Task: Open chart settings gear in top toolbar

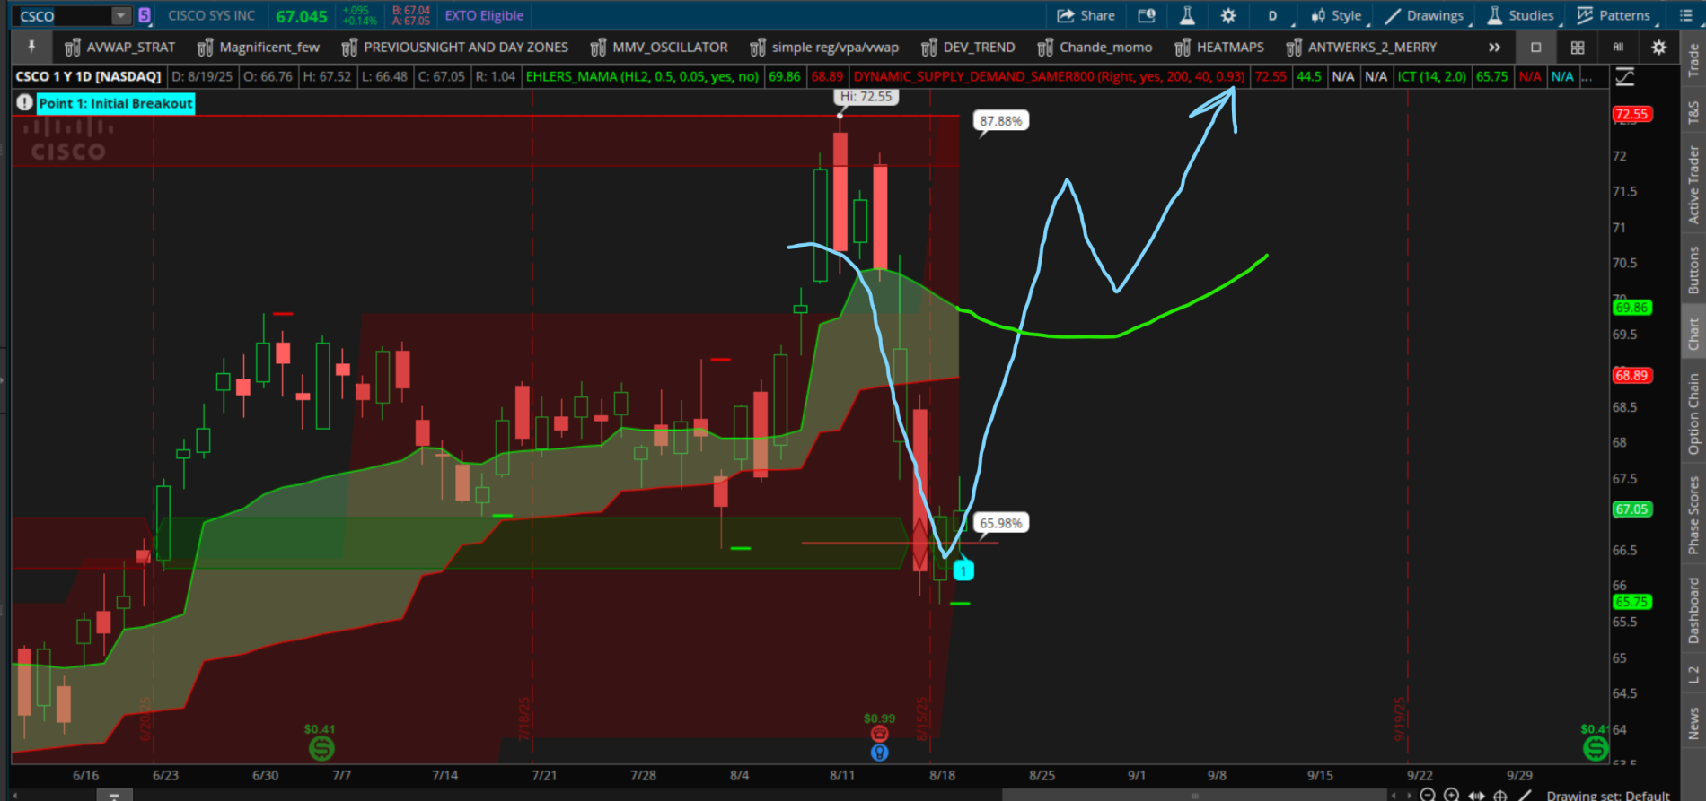Action: 1228,15
